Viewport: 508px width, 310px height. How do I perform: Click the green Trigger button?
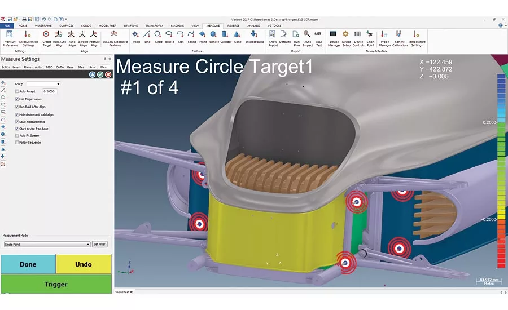tap(56, 284)
